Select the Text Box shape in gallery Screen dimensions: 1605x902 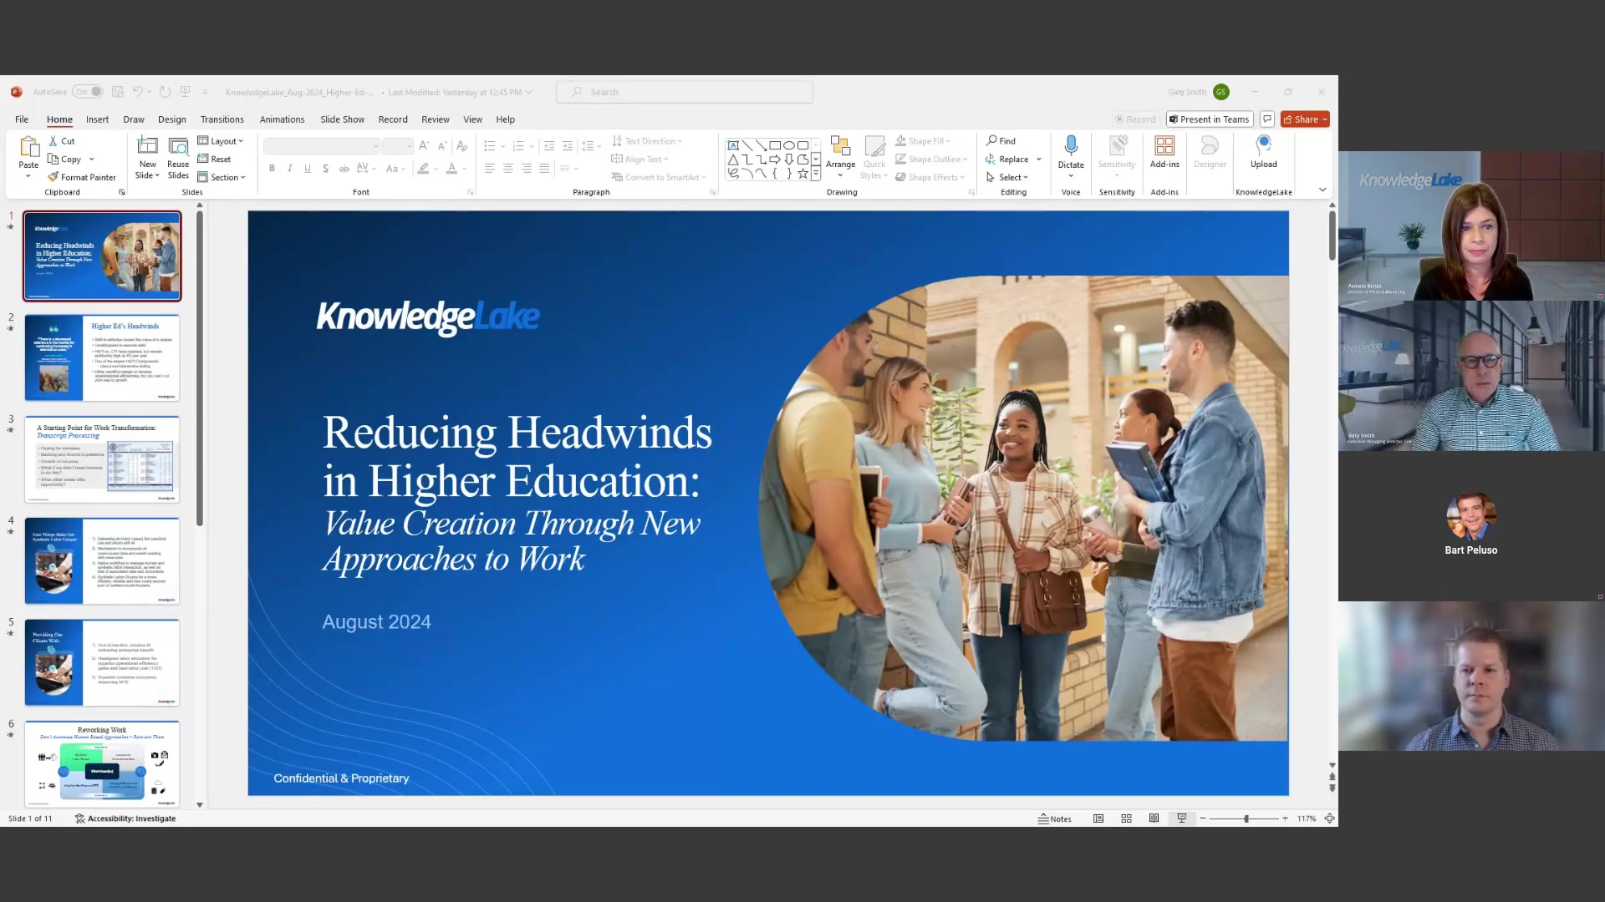733,145
